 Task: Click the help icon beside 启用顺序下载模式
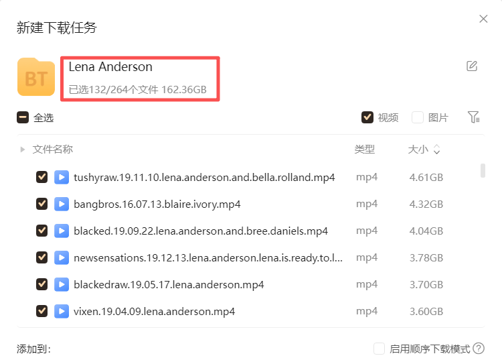coord(479,349)
